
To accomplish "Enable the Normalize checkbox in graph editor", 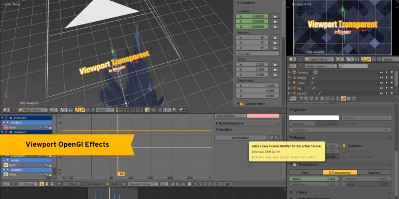I will [x=84, y=184].
